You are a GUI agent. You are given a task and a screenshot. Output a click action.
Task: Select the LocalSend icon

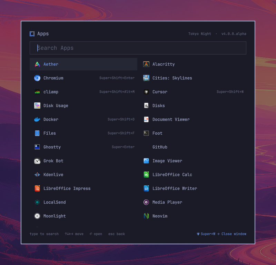(x=37, y=202)
